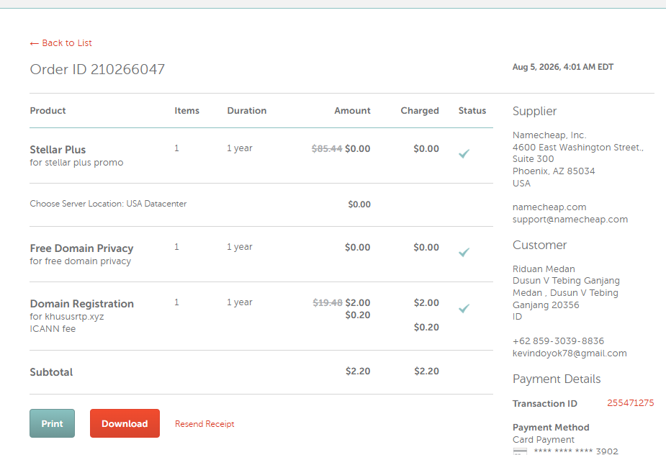
Task: Click the Payment Method label
Action: coord(551,428)
